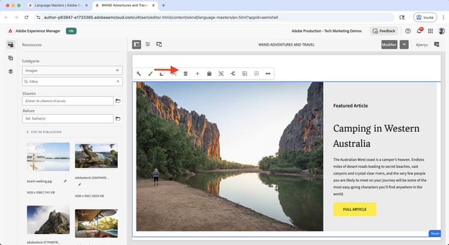Open the mode dropdown next to Modifier
This screenshot has width=449, height=245.
tap(404, 45)
